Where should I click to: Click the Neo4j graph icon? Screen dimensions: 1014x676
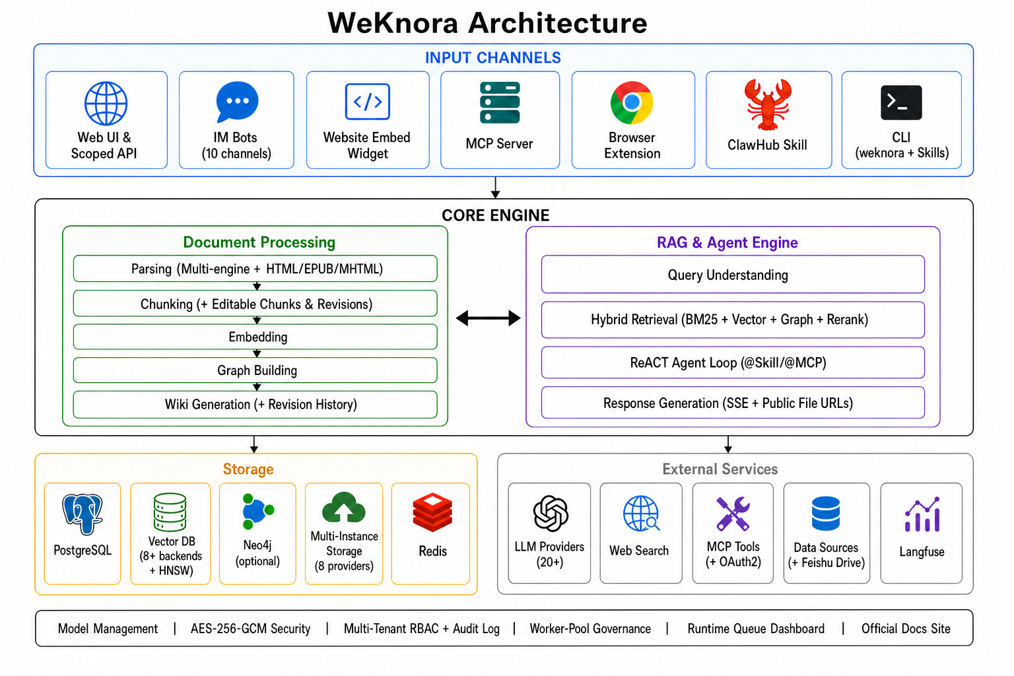pos(257,512)
